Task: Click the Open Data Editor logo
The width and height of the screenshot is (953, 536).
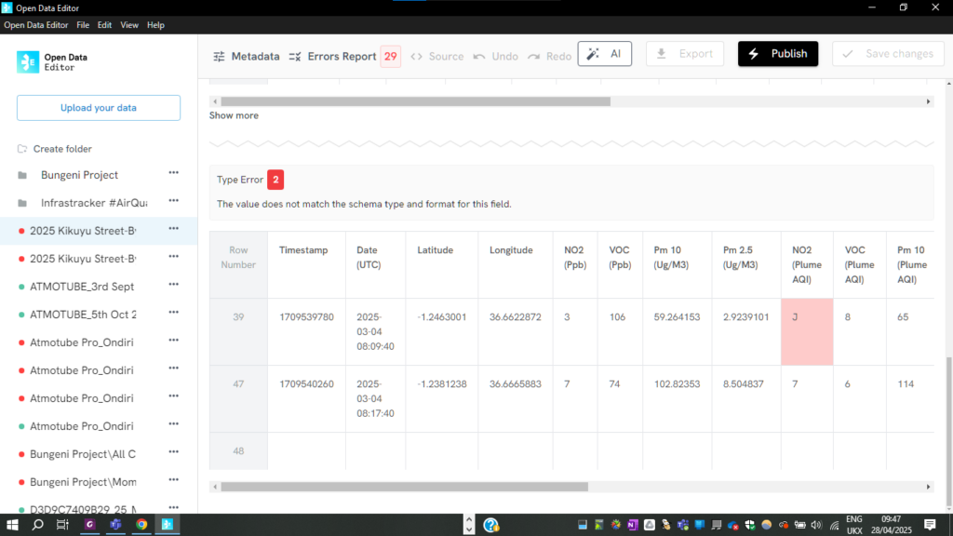Action: click(x=52, y=62)
